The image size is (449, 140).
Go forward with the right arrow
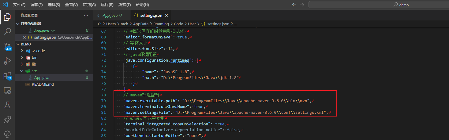(302, 5)
